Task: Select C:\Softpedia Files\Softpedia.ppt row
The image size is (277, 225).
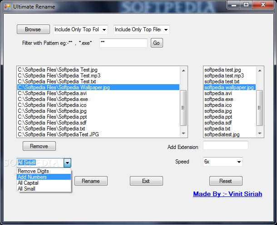Action: pyautogui.click(x=98, y=117)
